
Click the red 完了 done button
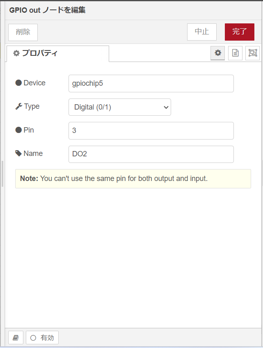pos(240,32)
